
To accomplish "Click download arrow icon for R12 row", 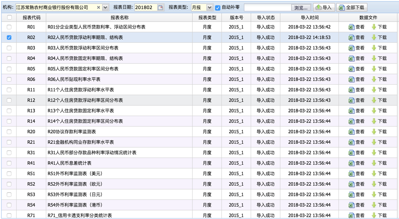I will tap(374, 100).
